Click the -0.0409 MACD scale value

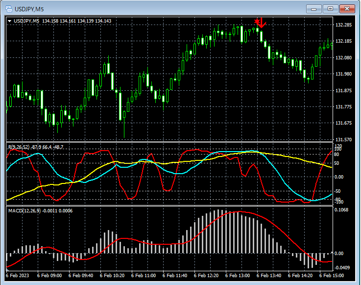click(x=342, y=268)
